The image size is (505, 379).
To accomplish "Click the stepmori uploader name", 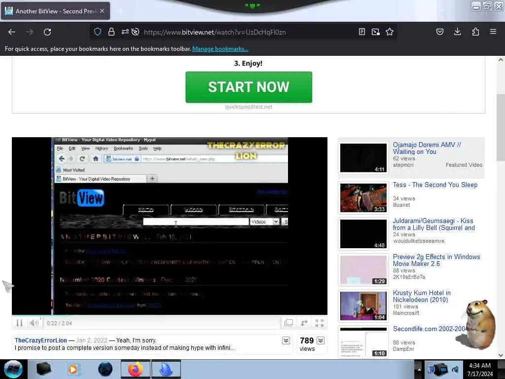I will pos(403,165).
